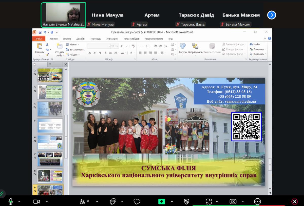
Task: Open the more options ellipsis button
Action: [257, 201]
